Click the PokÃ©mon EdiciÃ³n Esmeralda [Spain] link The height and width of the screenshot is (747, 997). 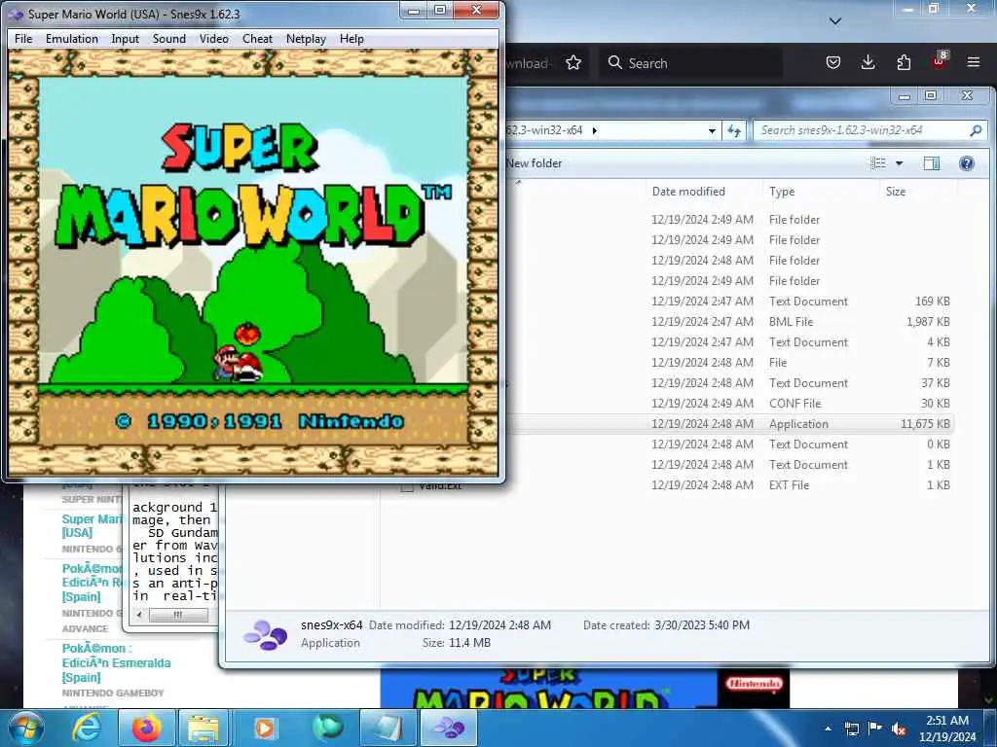tap(117, 662)
